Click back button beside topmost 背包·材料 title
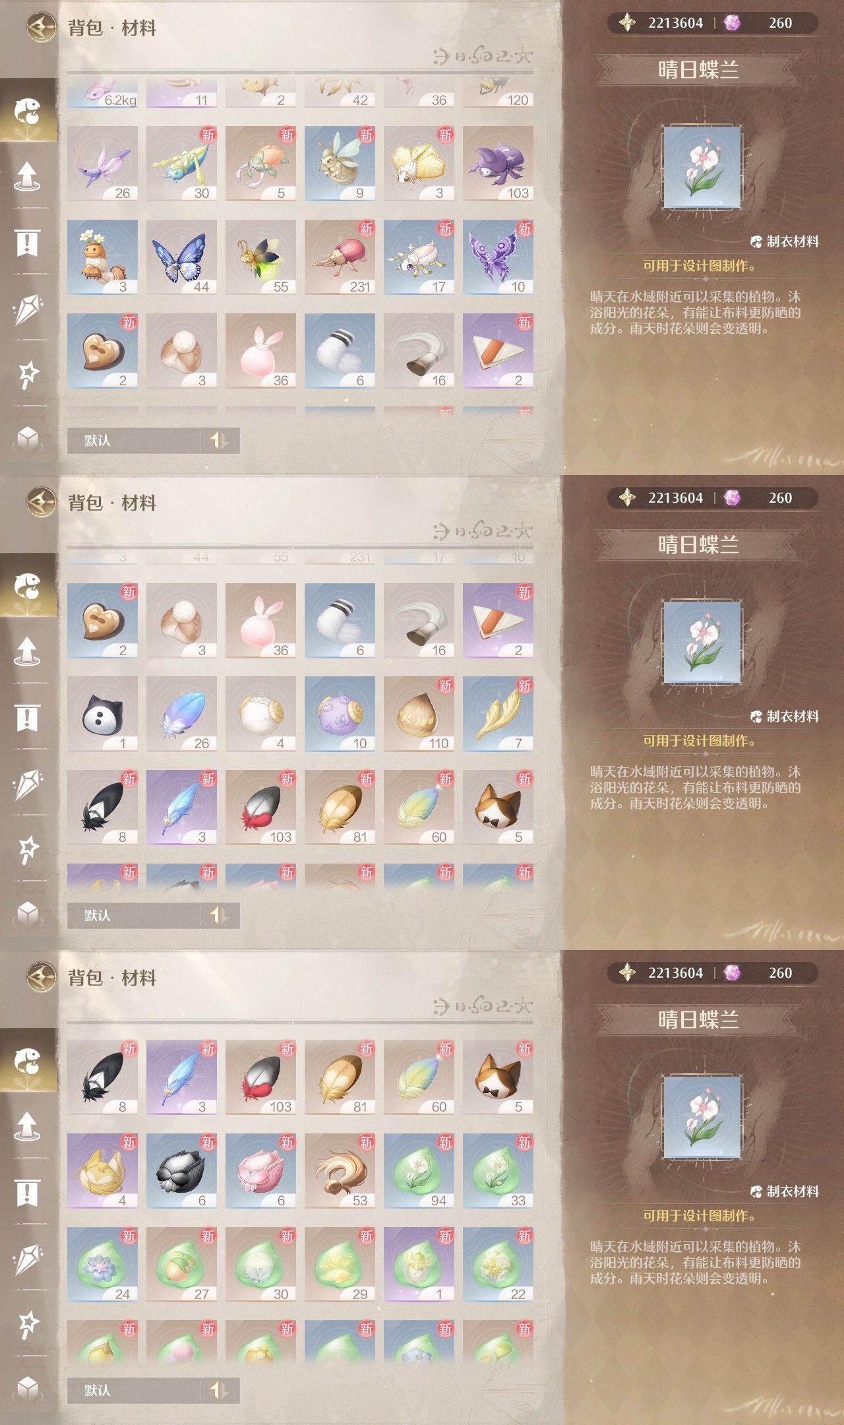Image resolution: width=844 pixels, height=1425 pixels. 41,28
